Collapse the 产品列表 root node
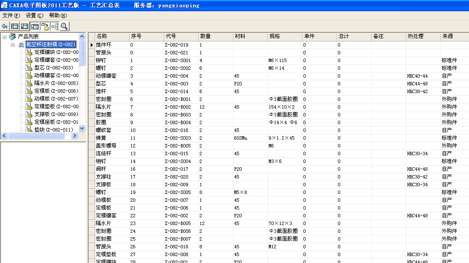The image size is (469, 263). (5, 37)
